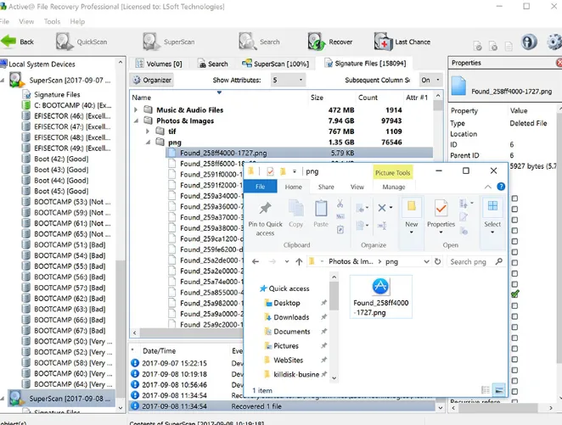
Task: Switch to Signature Files [158094] tab
Action: click(365, 64)
